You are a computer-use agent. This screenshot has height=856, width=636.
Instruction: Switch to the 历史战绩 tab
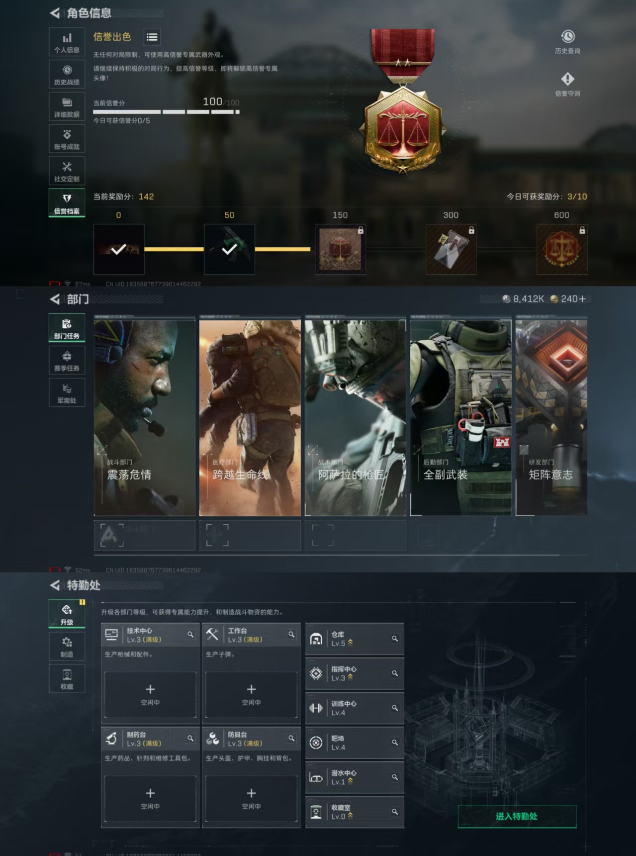click(x=67, y=75)
